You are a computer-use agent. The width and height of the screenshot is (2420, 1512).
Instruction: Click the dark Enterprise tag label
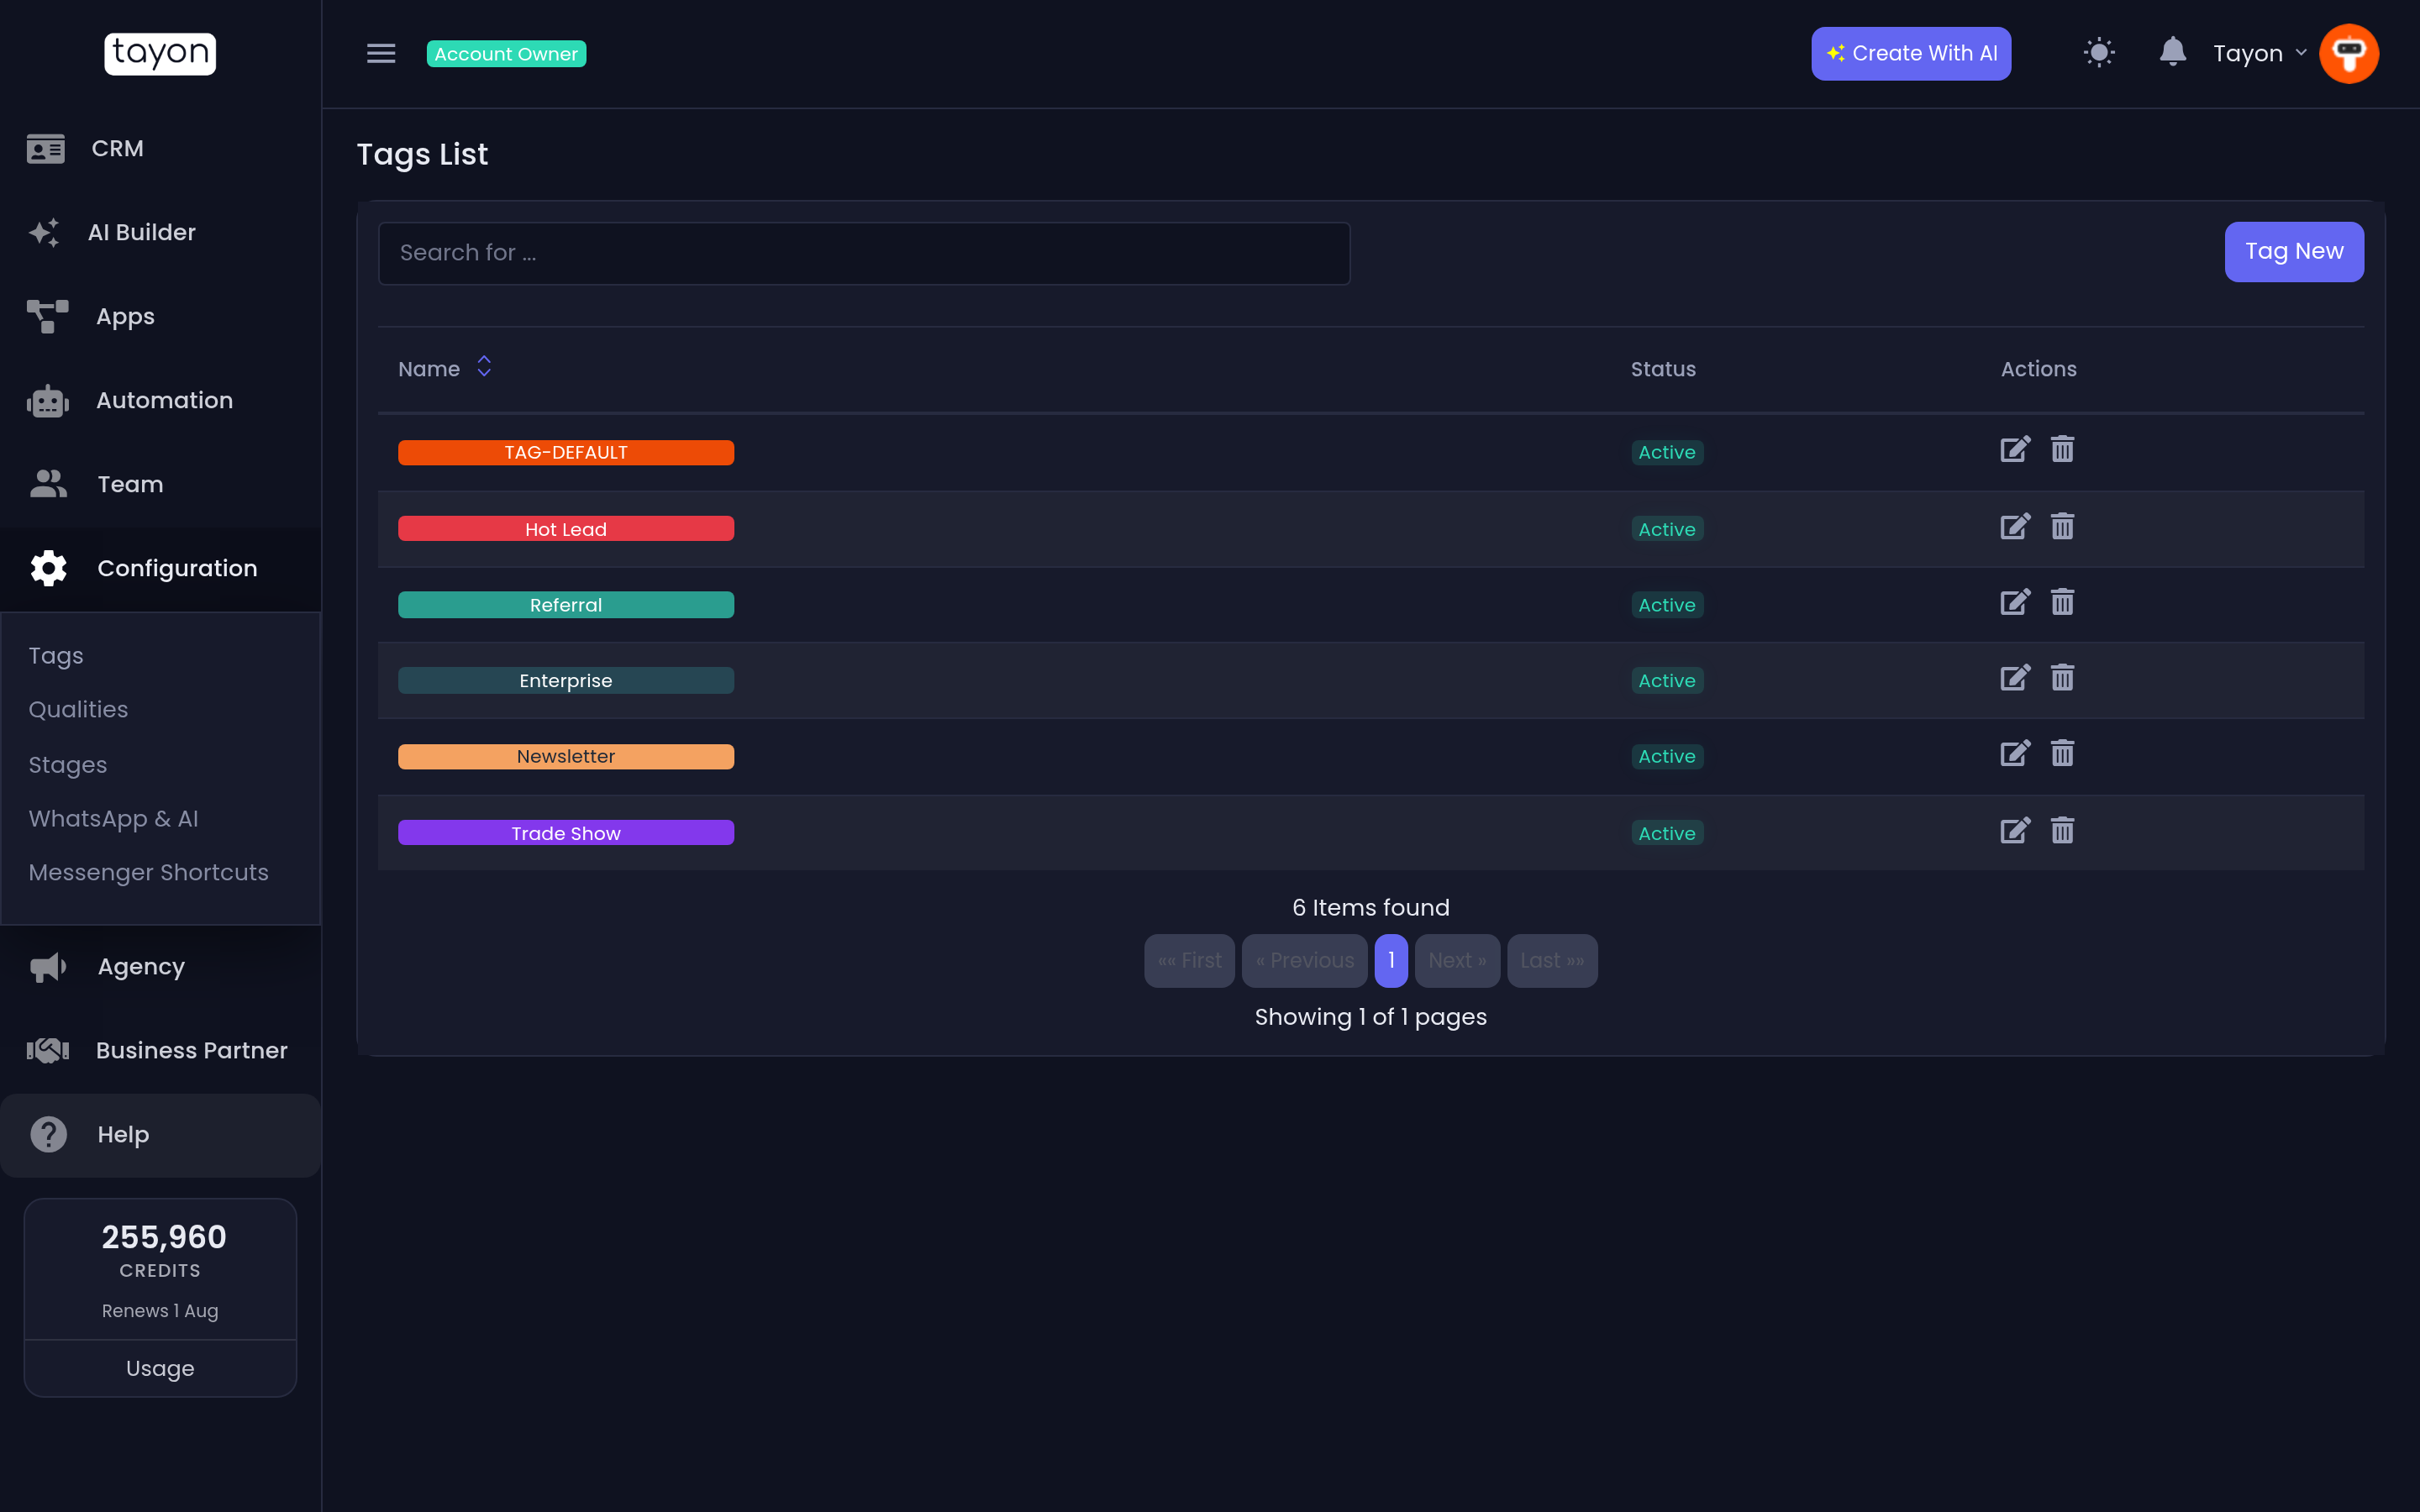566,681
